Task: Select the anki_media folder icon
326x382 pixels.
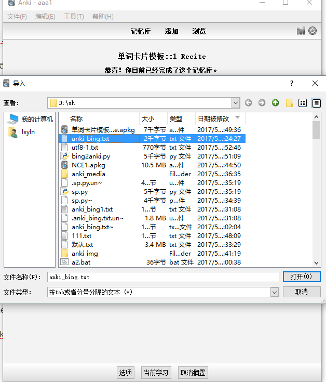Action: (64, 174)
